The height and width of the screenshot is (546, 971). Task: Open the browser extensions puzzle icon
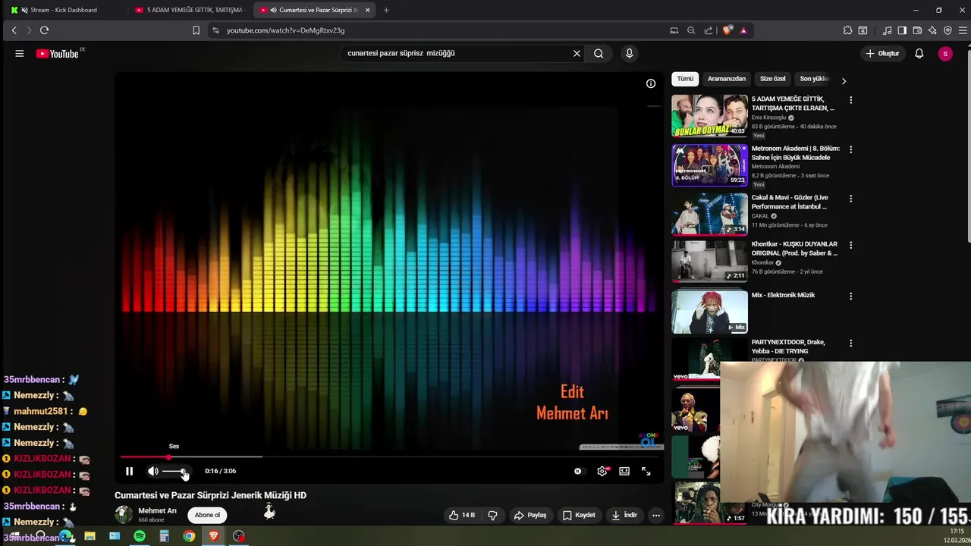point(847,30)
